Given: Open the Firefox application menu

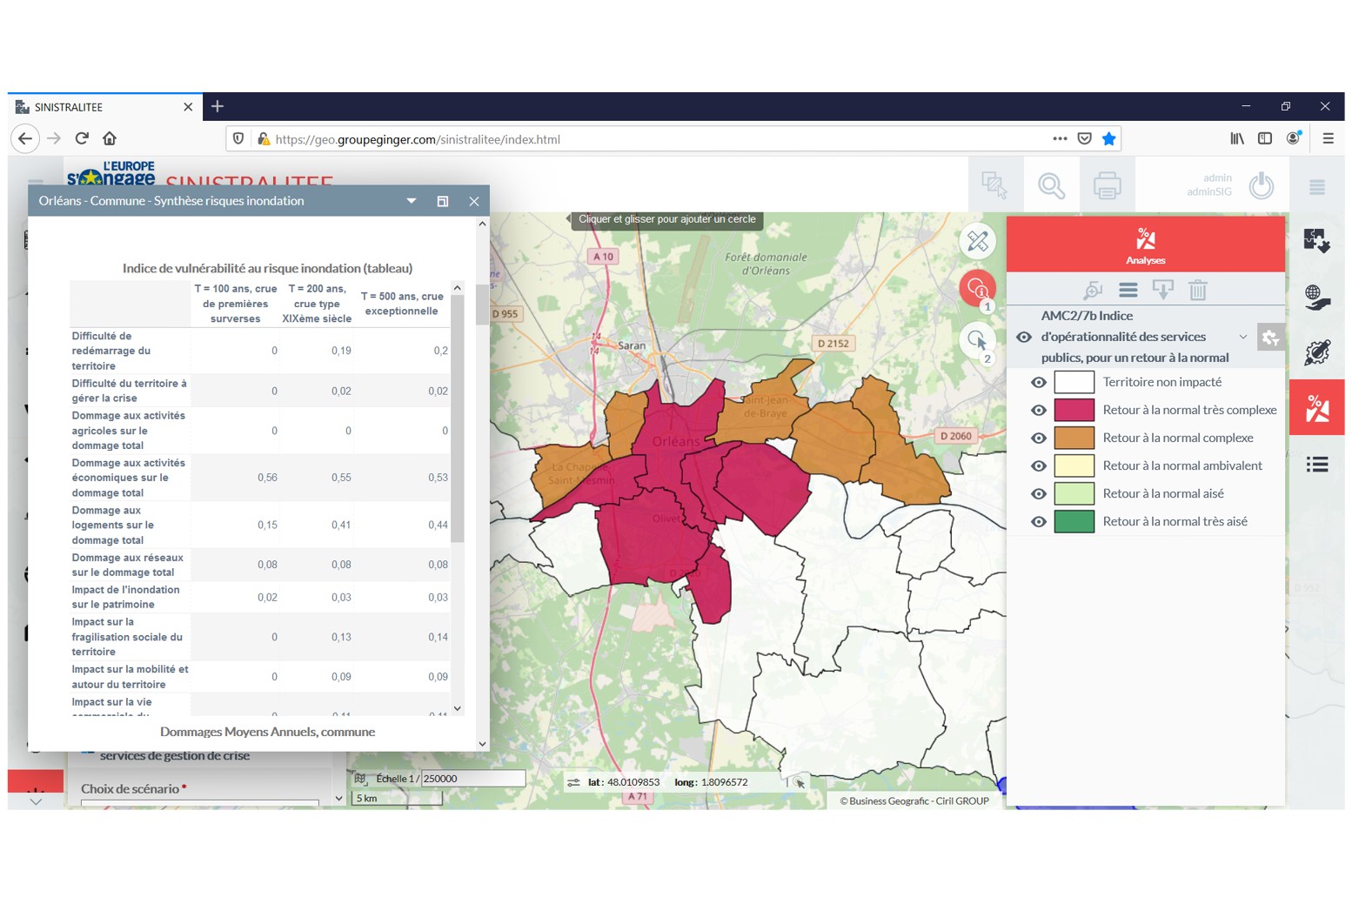Looking at the screenshot, I should pyautogui.click(x=1328, y=138).
